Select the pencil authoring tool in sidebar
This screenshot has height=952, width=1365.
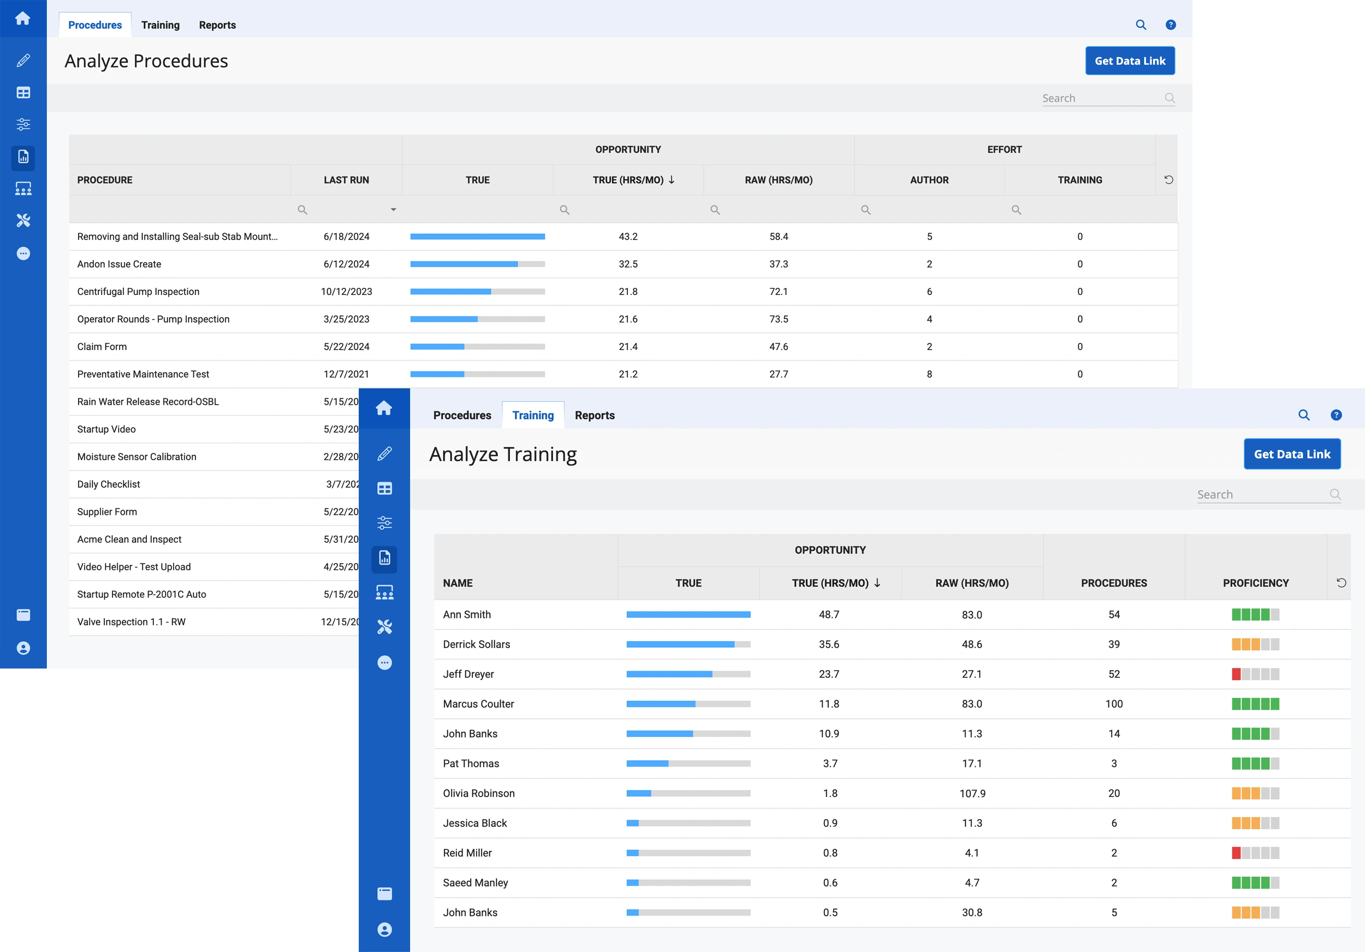[x=23, y=60]
